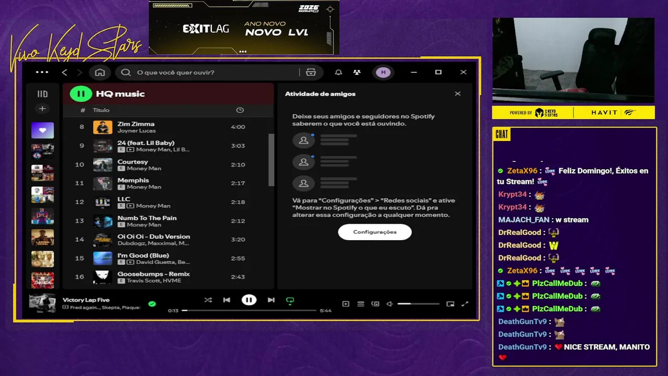Image resolution: width=668 pixels, height=376 pixels.
Task: Go back with the left arrow
Action: pos(65,72)
